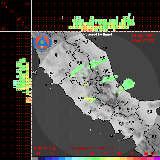Click the FI city marker
160x160 pixels.
(x=55, y=44)
